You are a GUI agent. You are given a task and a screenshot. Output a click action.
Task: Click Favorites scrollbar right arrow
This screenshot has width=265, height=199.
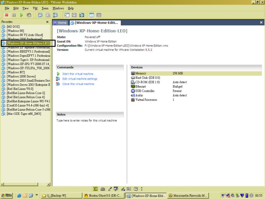[x=49, y=184]
